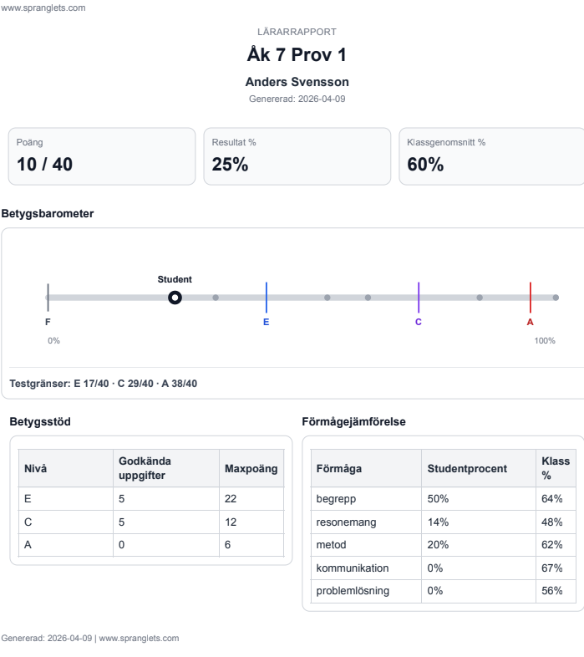Click the blue E grade line on barometer
This screenshot has height=657, width=584.
267,297
